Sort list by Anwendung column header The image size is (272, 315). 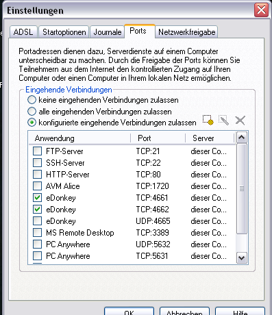pos(79,138)
